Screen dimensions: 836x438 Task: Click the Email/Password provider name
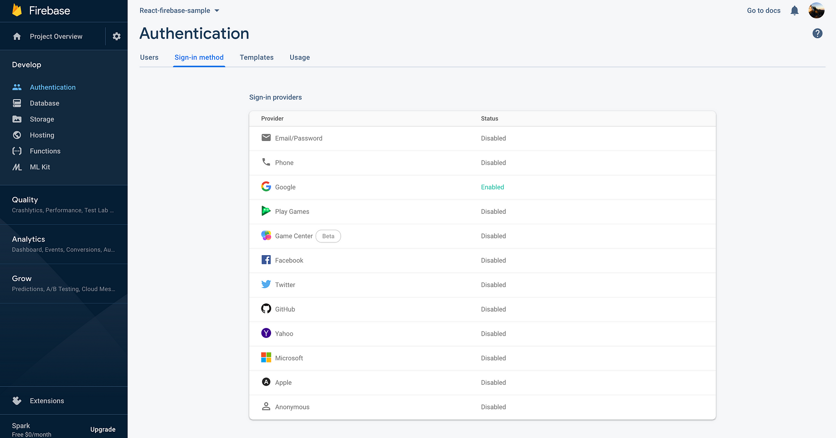coord(299,138)
